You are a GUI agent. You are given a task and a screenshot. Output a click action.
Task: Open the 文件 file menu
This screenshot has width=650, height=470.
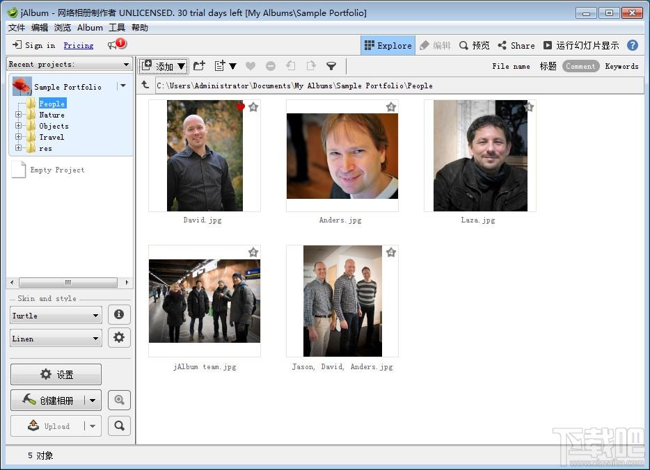pos(17,28)
